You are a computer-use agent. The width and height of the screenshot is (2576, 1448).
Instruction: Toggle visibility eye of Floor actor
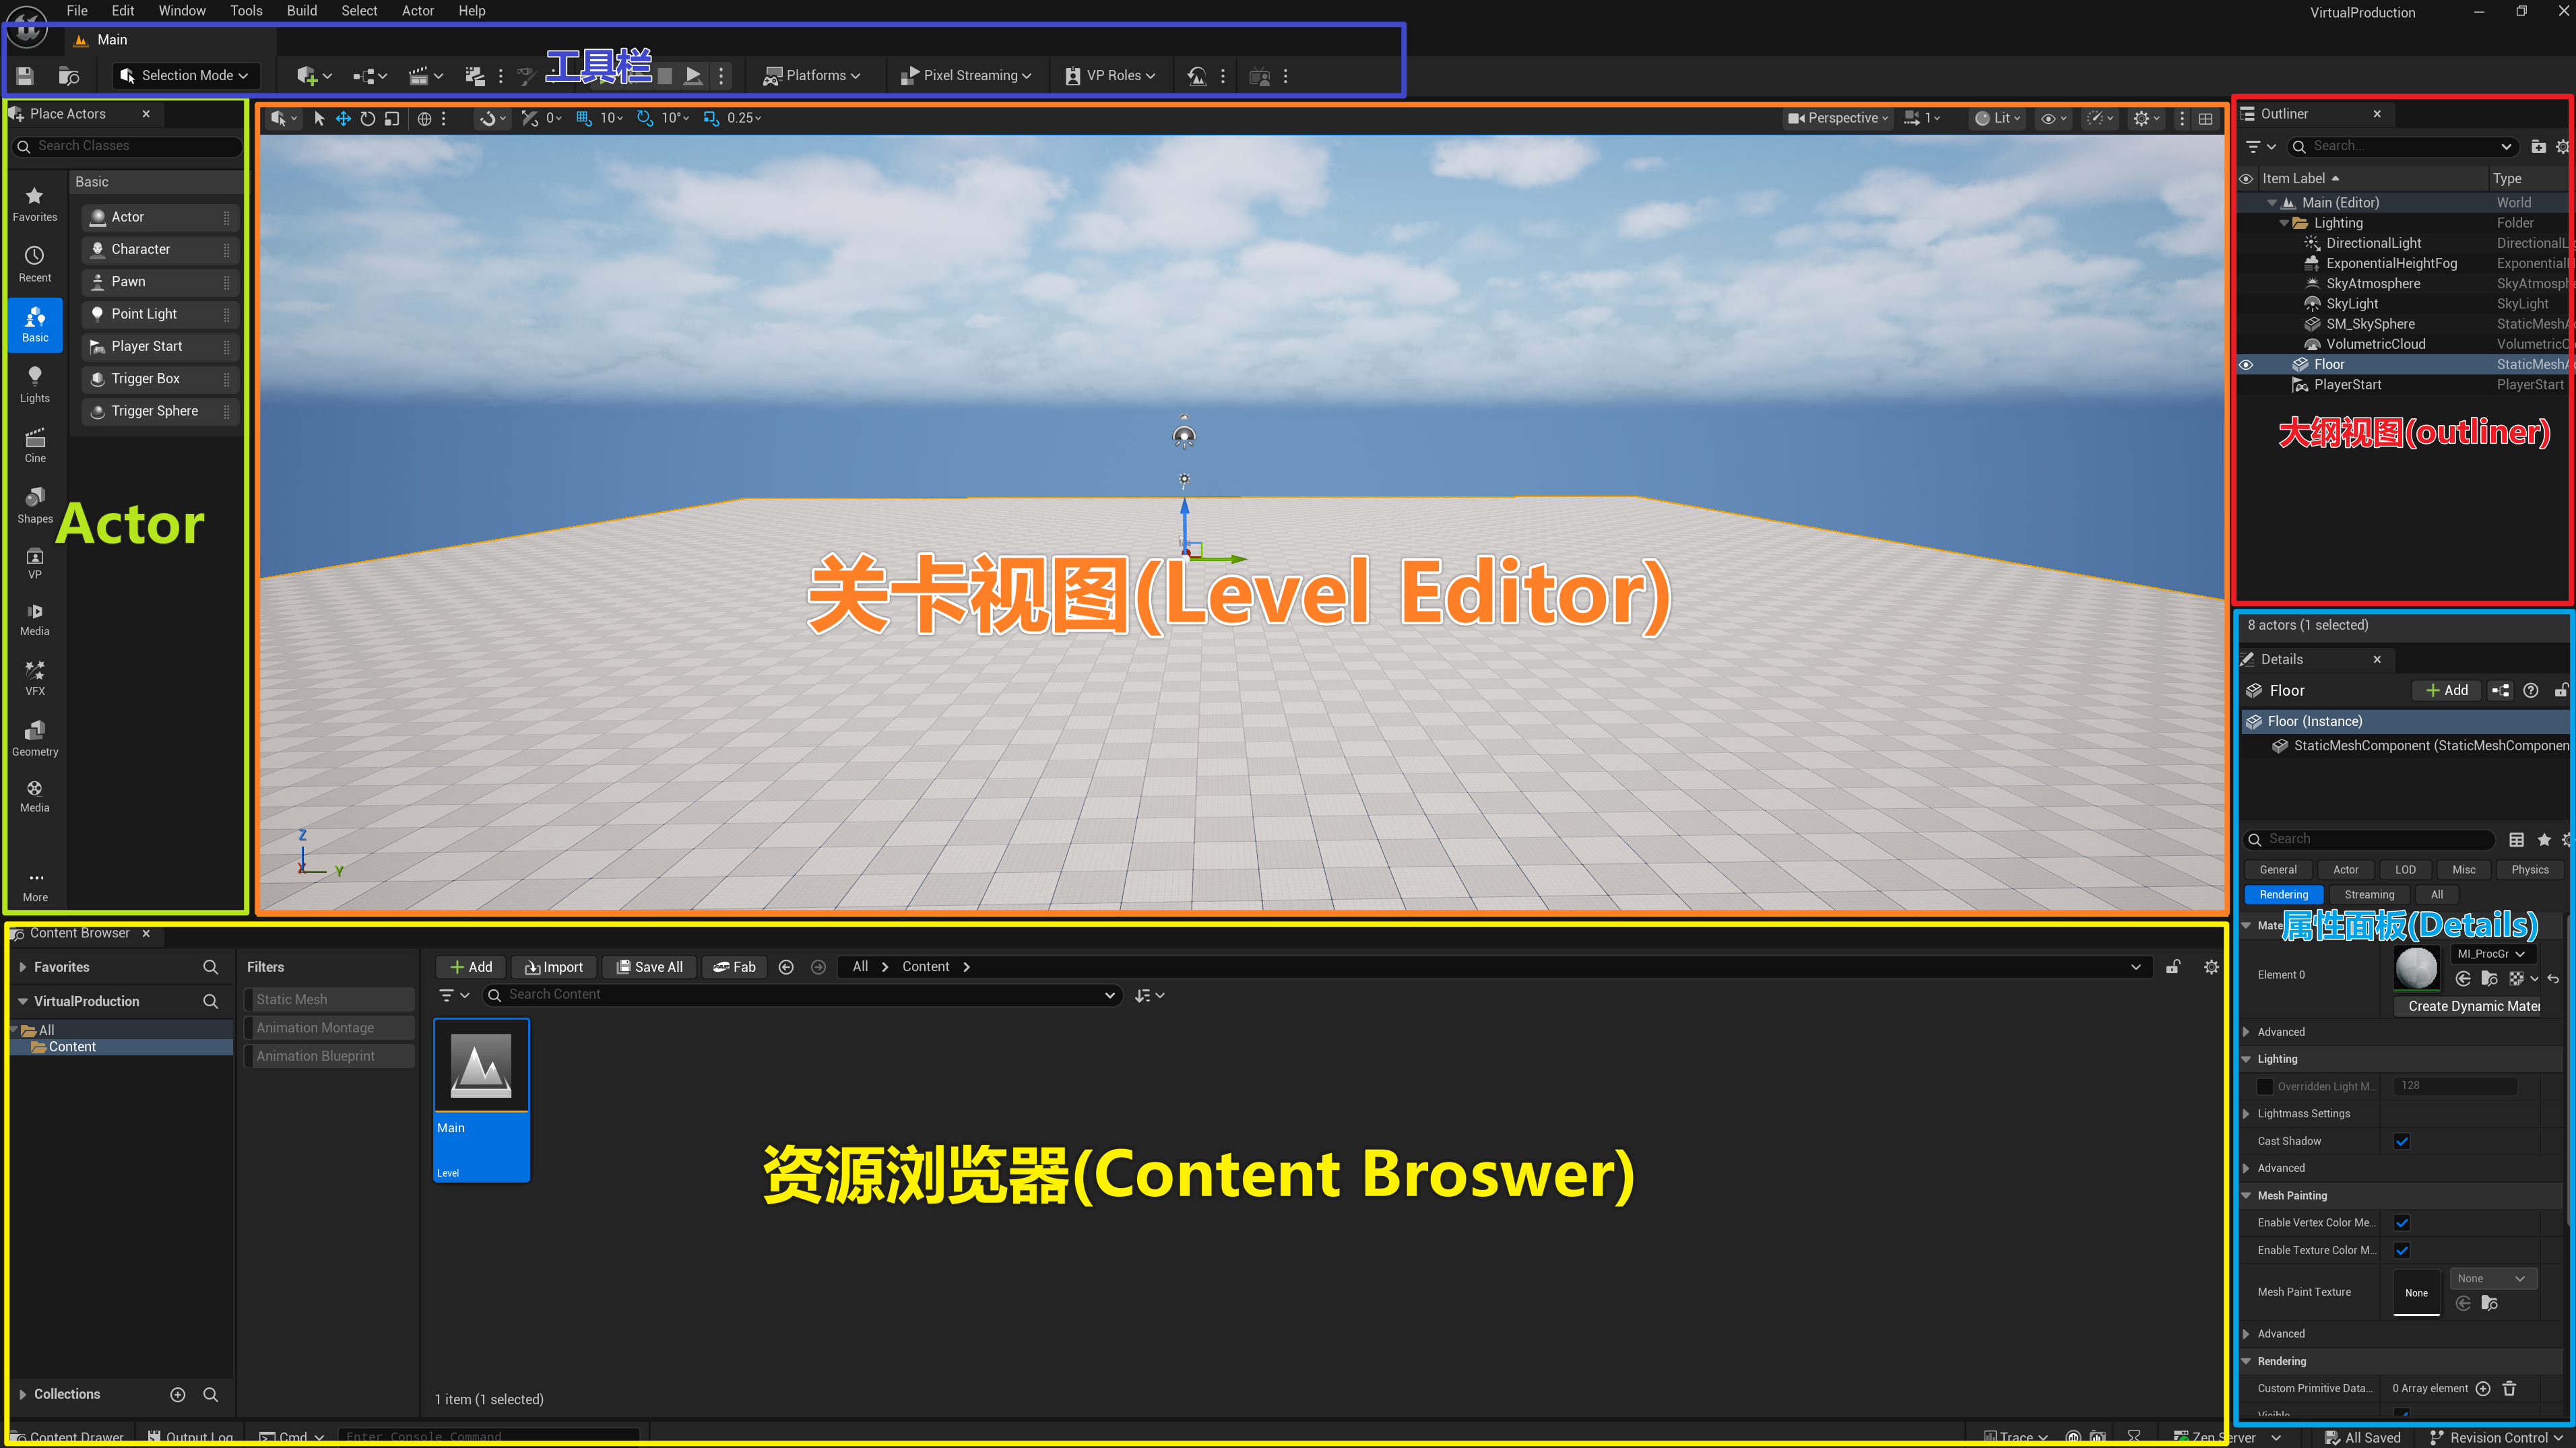point(2246,365)
